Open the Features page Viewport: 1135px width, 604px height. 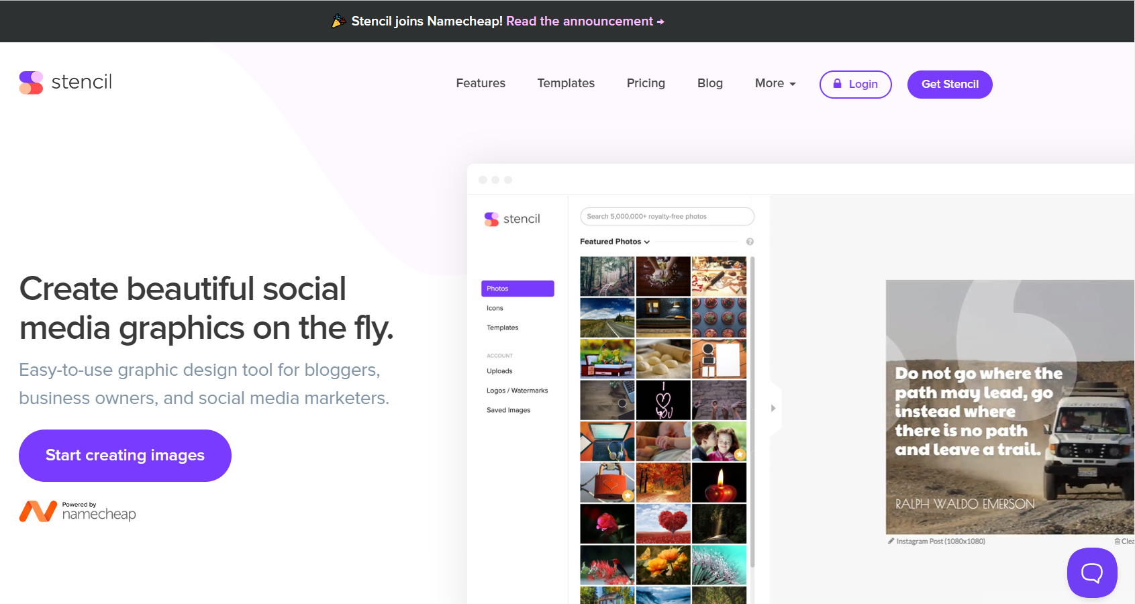(481, 83)
